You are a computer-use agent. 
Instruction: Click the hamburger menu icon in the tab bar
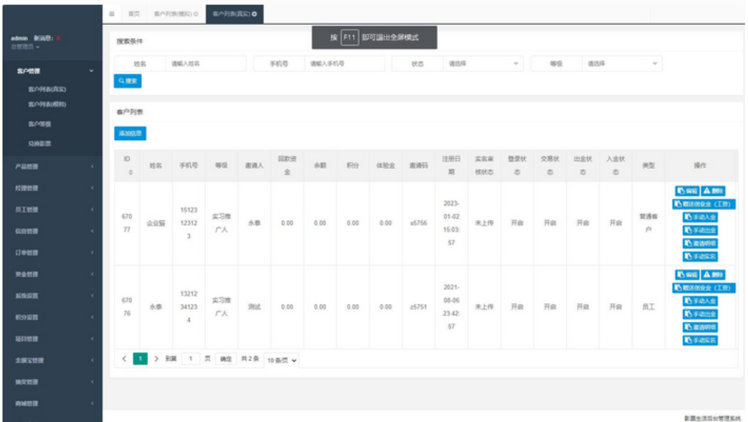pos(112,14)
